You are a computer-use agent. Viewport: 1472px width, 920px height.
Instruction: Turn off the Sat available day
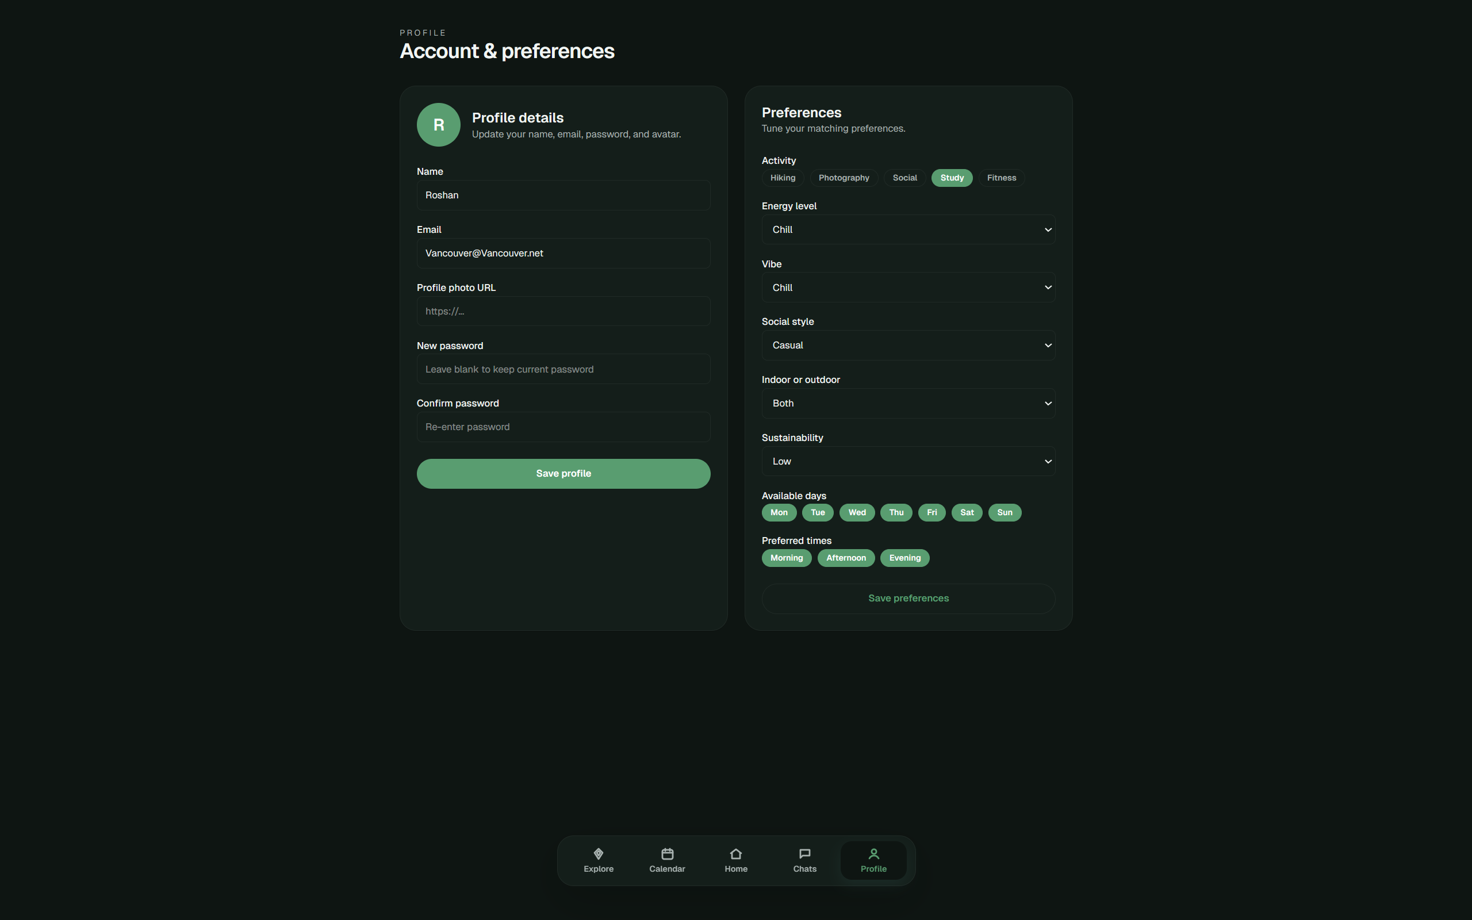[x=966, y=512]
